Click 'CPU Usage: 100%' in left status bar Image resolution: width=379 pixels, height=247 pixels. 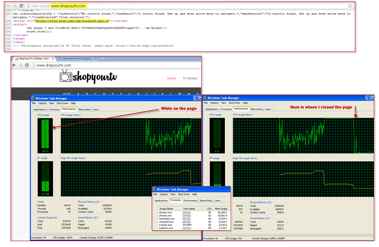pos(63,237)
